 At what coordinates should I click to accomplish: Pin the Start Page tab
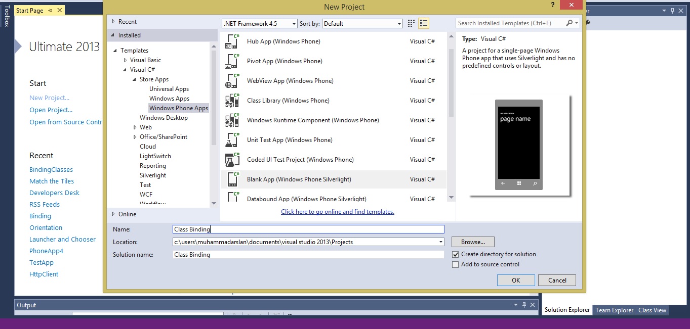click(x=50, y=11)
